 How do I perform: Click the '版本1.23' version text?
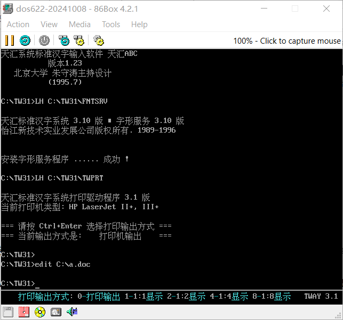(65, 63)
